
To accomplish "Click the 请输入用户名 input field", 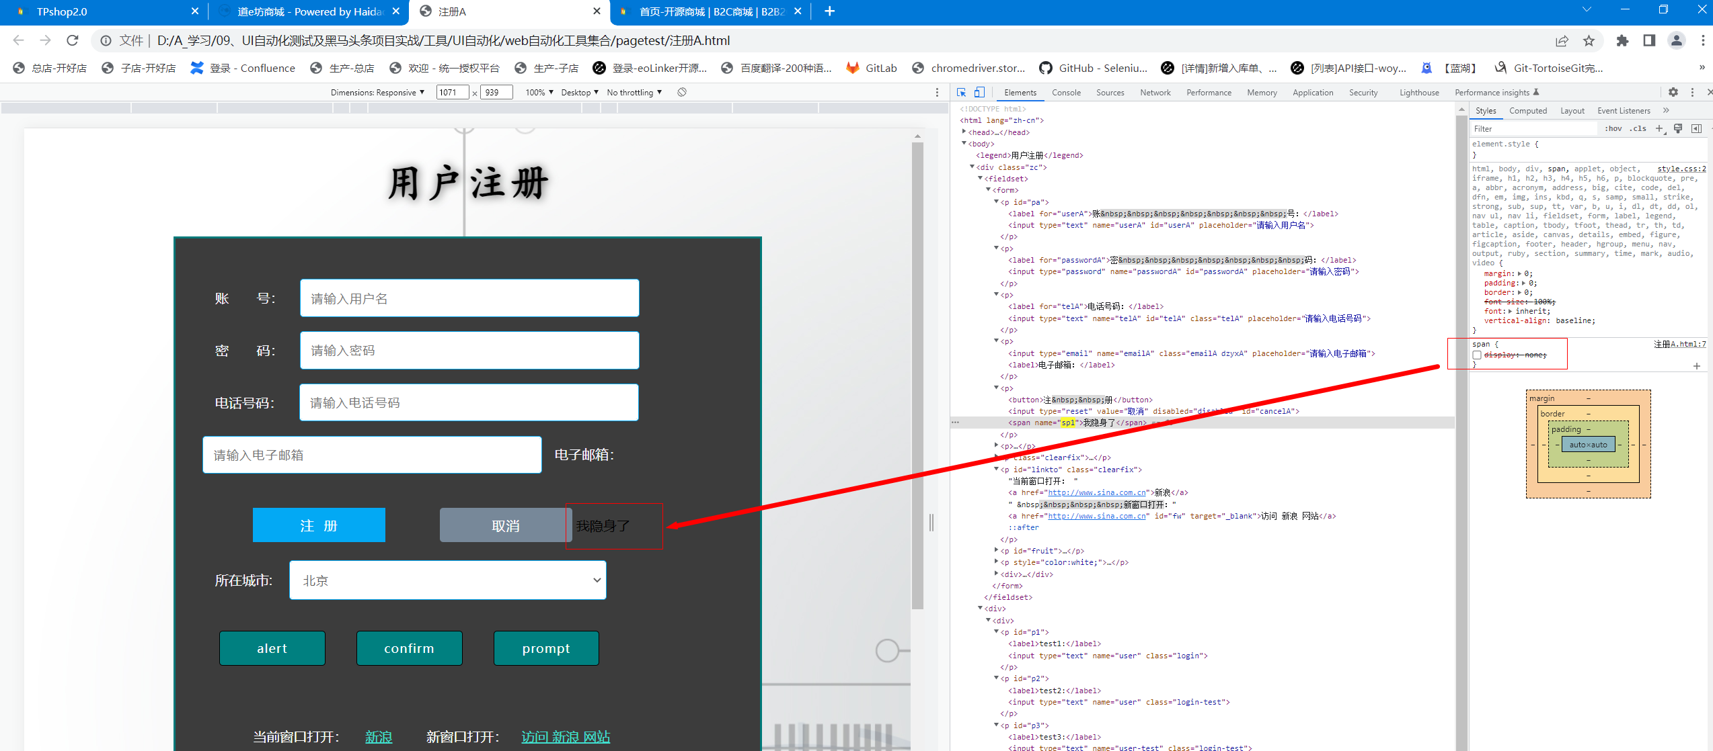I will point(469,298).
